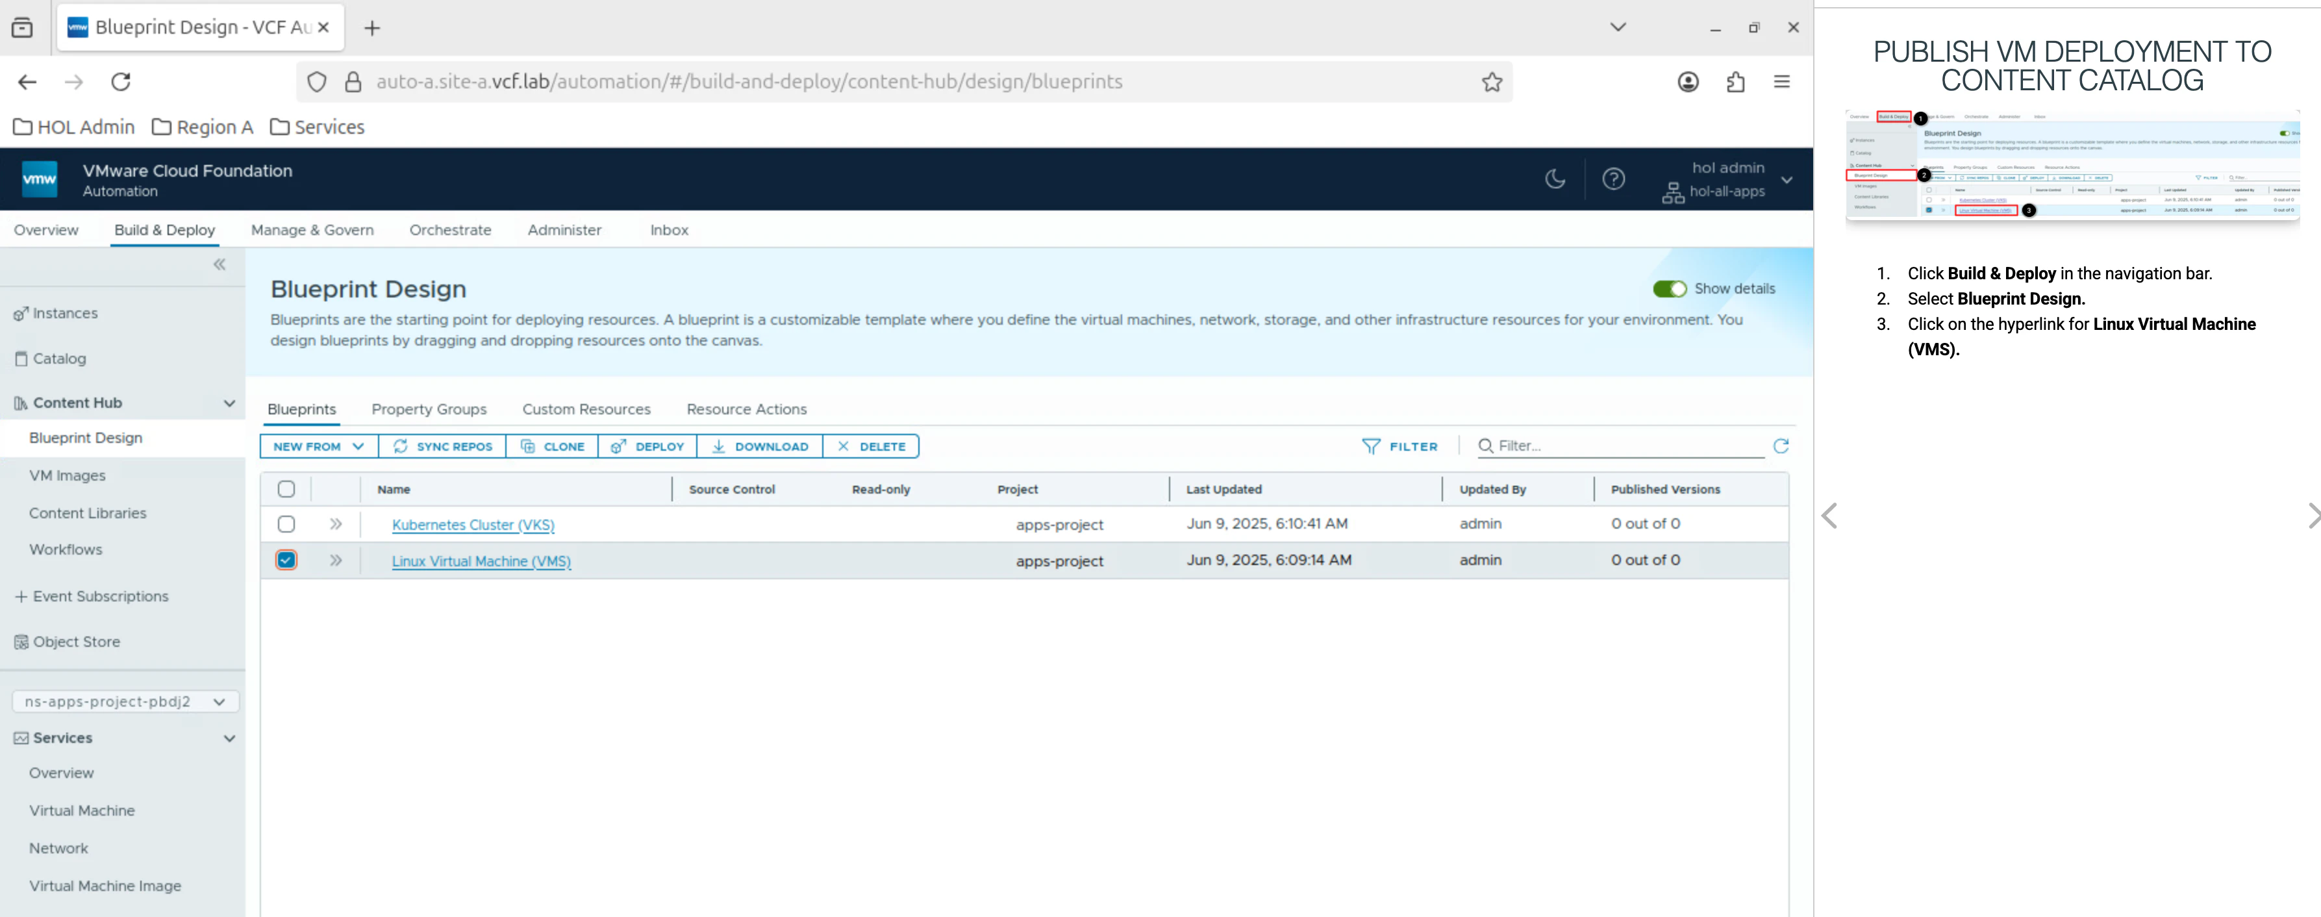Click the DELETE button
2321x917 pixels.
tap(872, 447)
